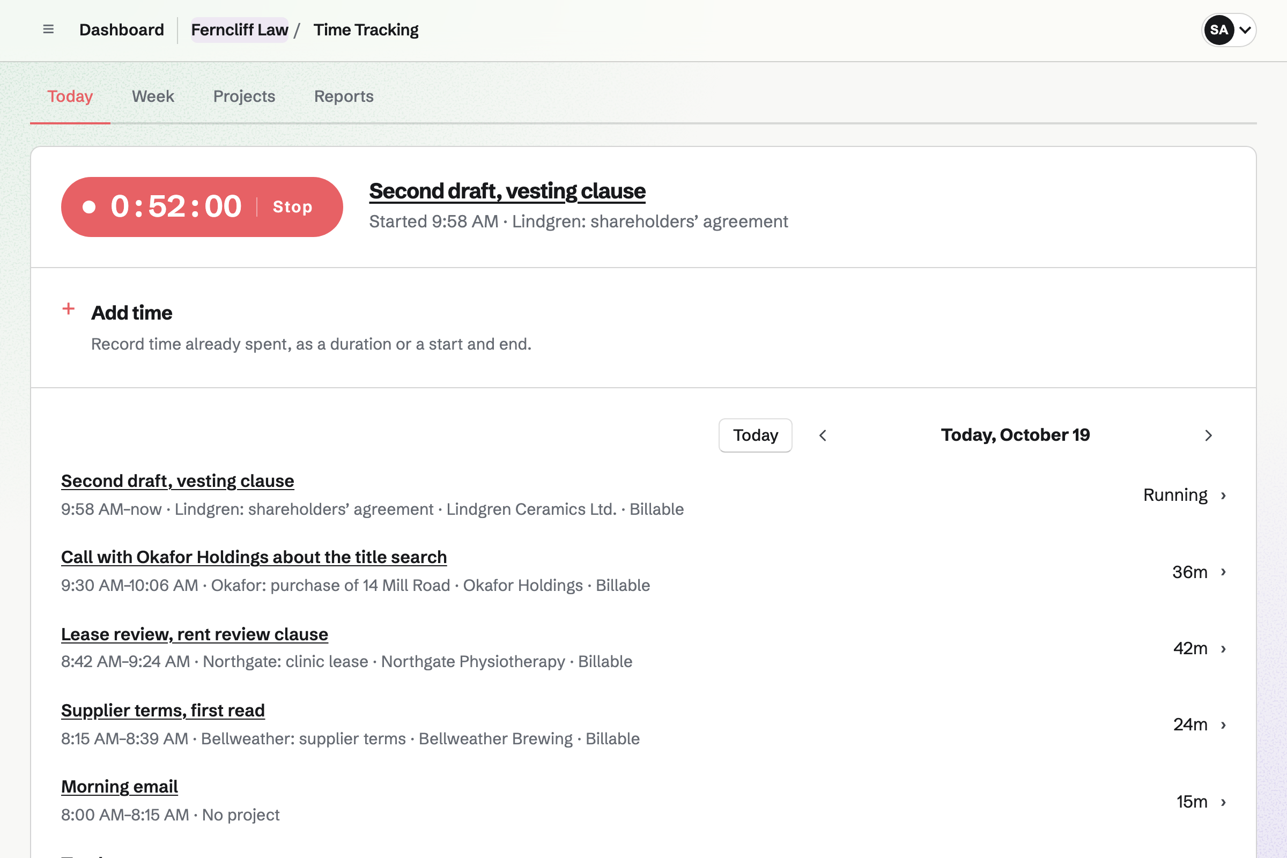The width and height of the screenshot is (1287, 858).
Task: Expand the Running entry chevron
Action: pyautogui.click(x=1224, y=495)
